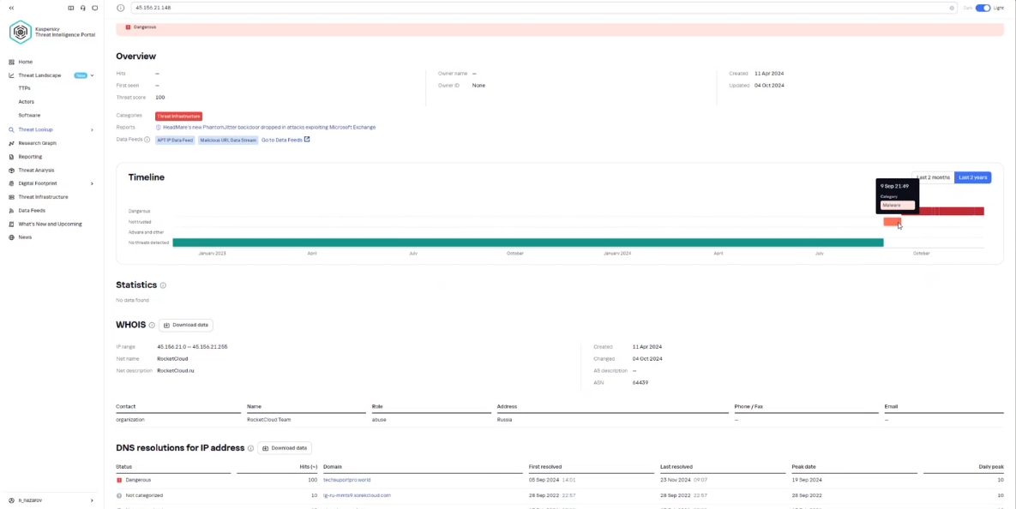This screenshot has height=509, width=1016.
Task: Open Actors in the sidebar
Action: tap(27, 102)
